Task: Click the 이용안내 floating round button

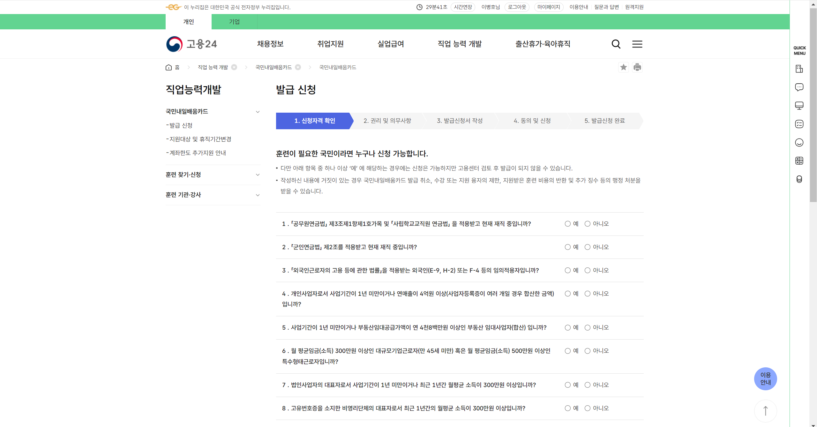Action: pyautogui.click(x=765, y=378)
